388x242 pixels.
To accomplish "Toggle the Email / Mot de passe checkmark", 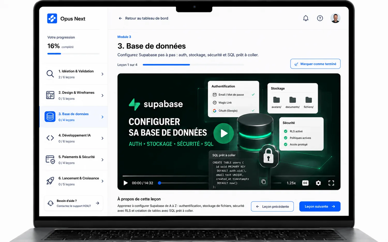I will [x=253, y=95].
